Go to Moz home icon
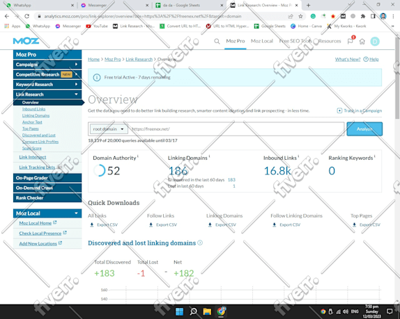 (x=362, y=42)
